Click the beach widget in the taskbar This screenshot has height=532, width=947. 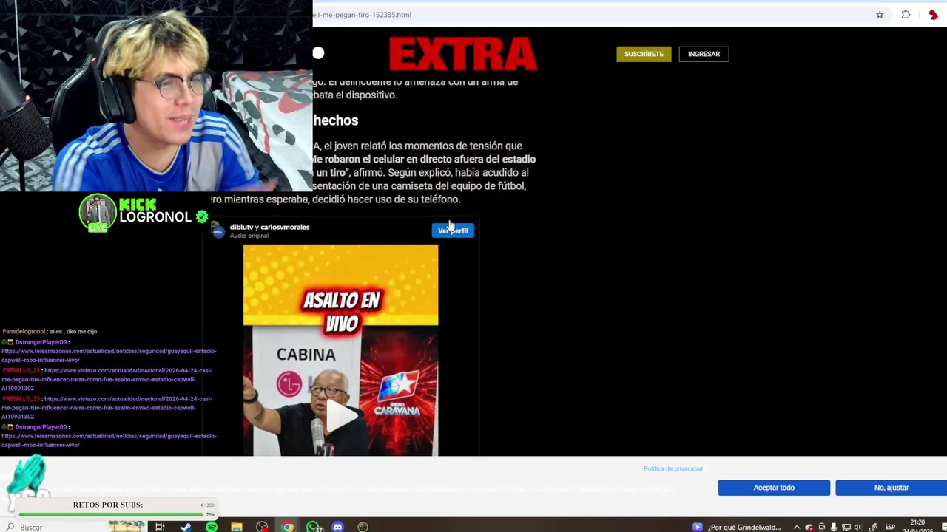click(x=127, y=527)
